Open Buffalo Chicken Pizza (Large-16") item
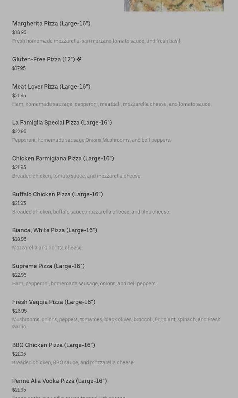Viewport: 238px width, 398px height. [x=57, y=195]
